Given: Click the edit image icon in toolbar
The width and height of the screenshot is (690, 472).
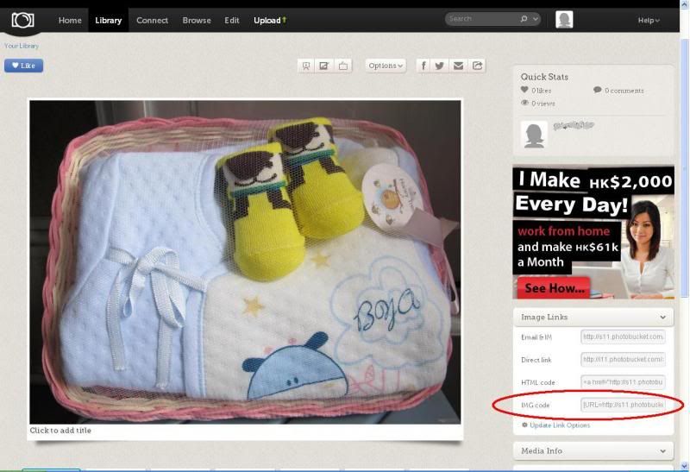Looking at the screenshot, I should click(x=324, y=66).
